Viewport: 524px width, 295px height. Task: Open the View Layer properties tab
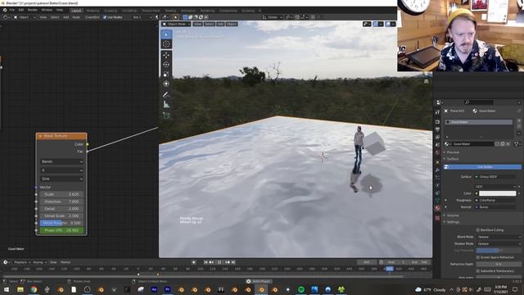pos(437,137)
